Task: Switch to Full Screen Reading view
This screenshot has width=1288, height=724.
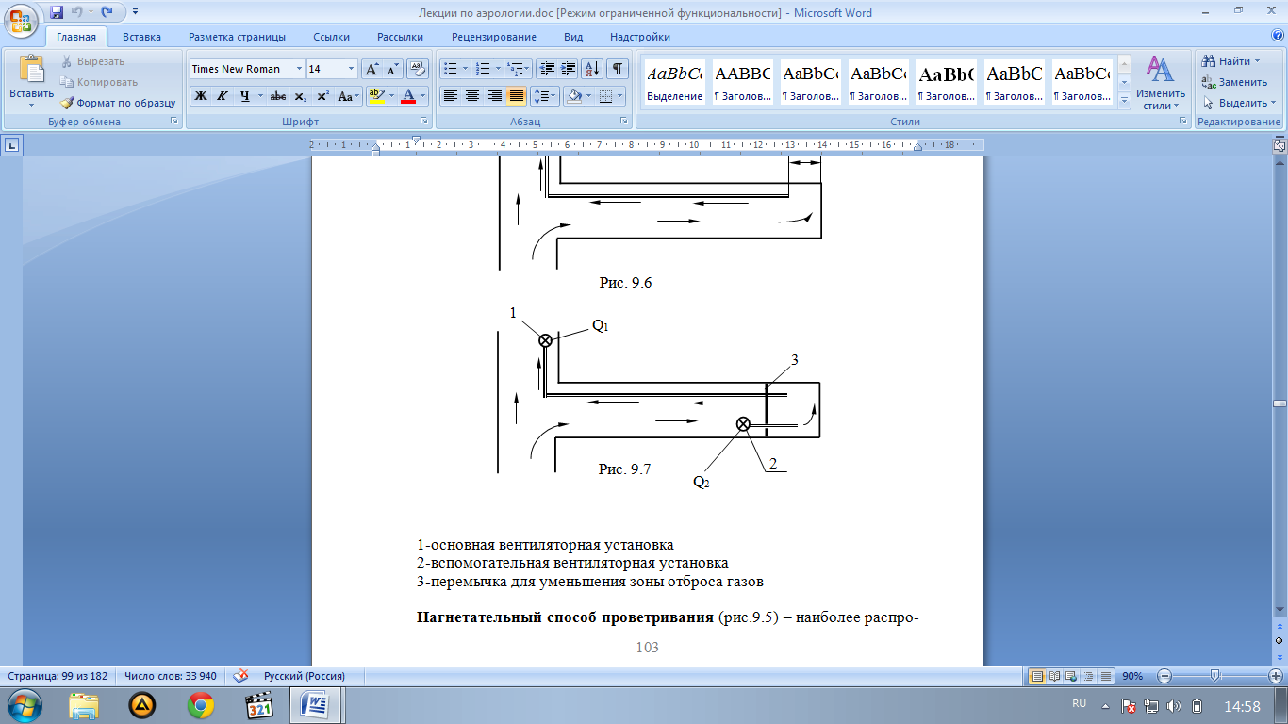Action: click(x=1055, y=676)
